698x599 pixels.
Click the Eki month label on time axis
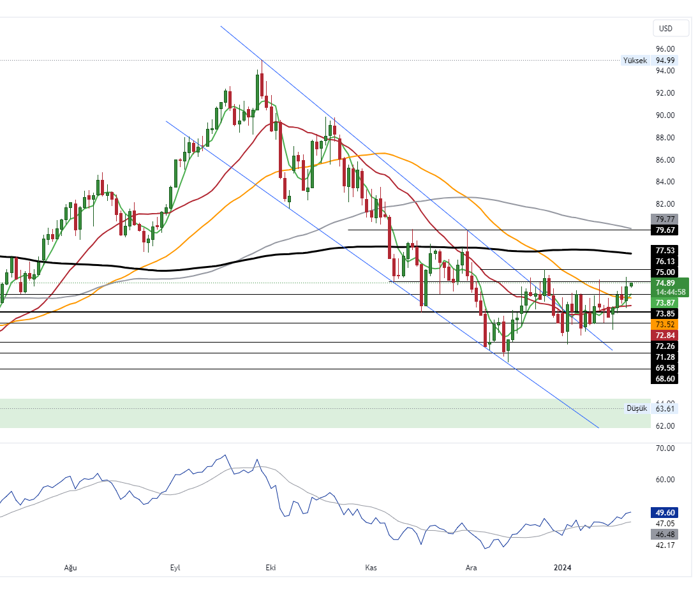[271, 568]
